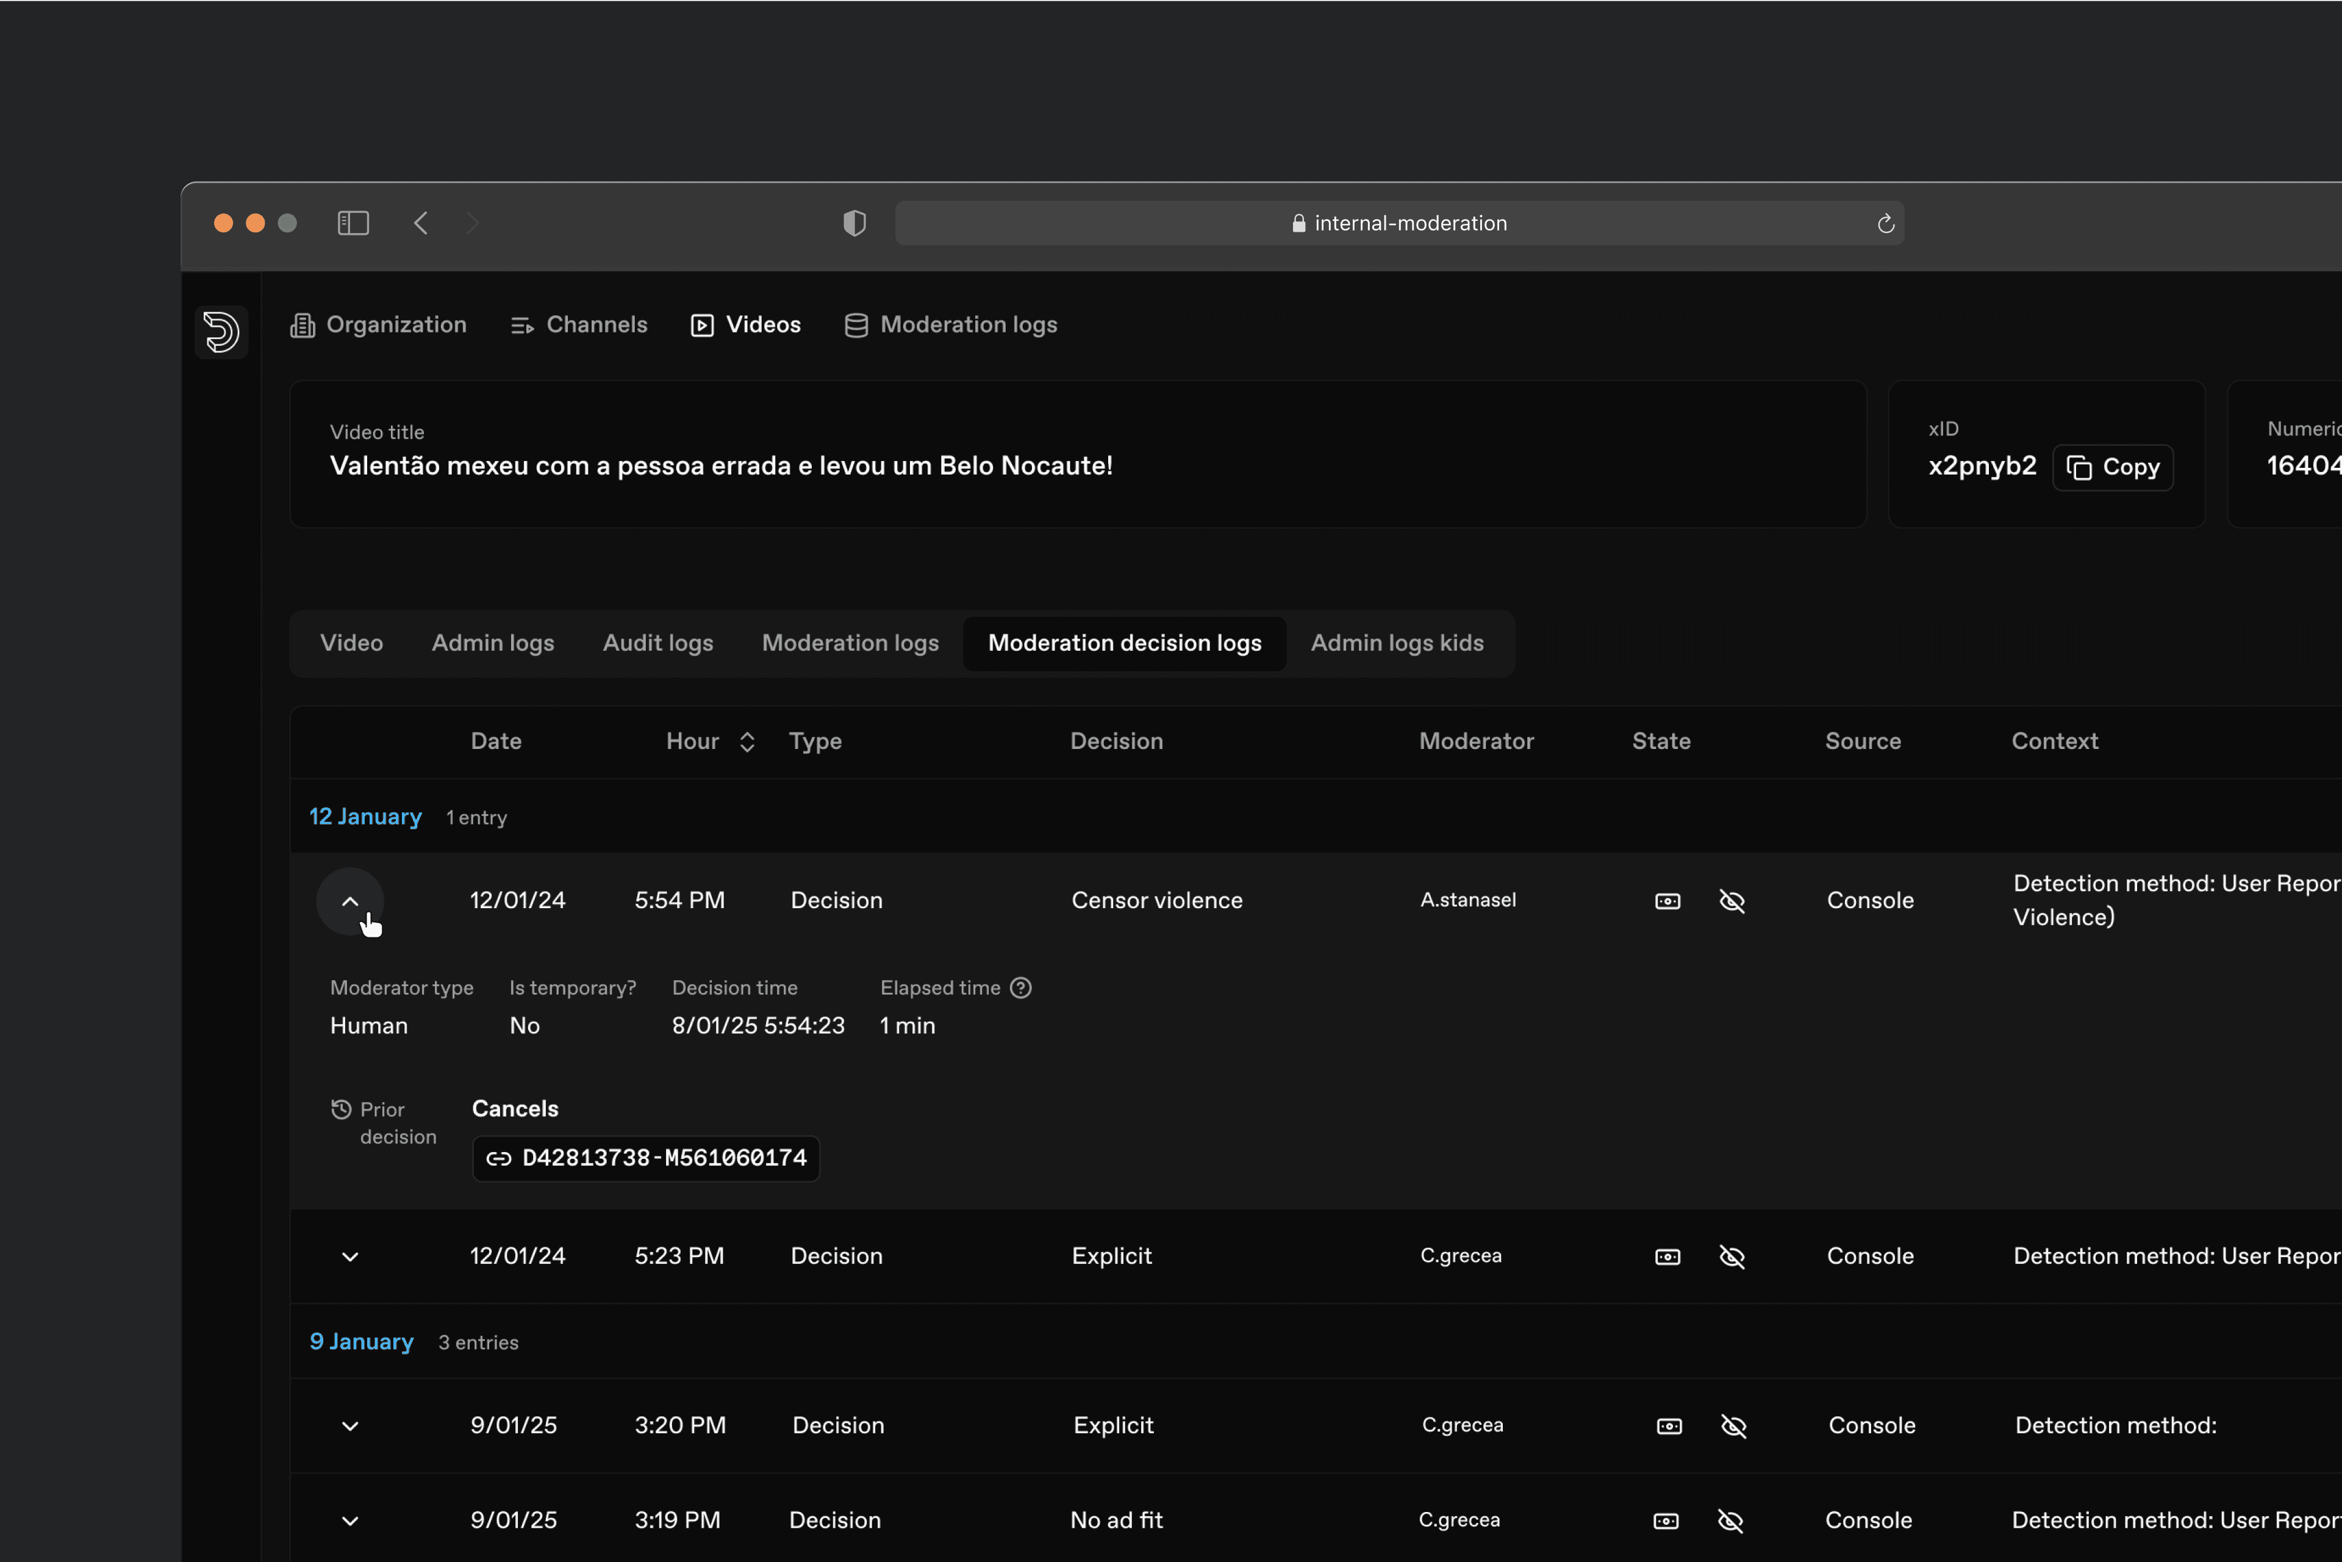Click the monetization icon in the 3:19 PM row

1667,1521
